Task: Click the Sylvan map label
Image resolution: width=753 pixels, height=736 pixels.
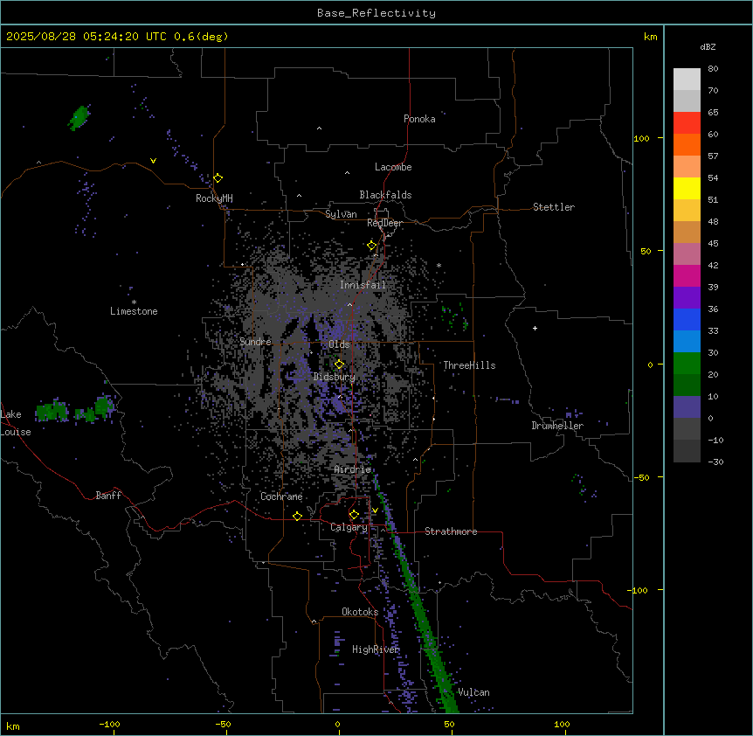Action: click(341, 214)
